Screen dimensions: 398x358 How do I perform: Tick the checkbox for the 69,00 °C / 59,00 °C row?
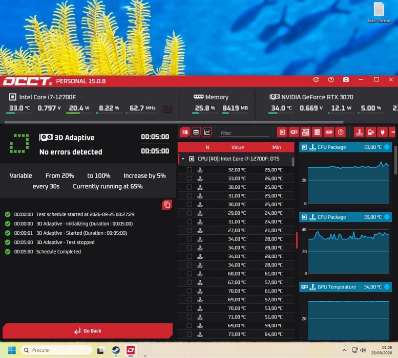189,326
